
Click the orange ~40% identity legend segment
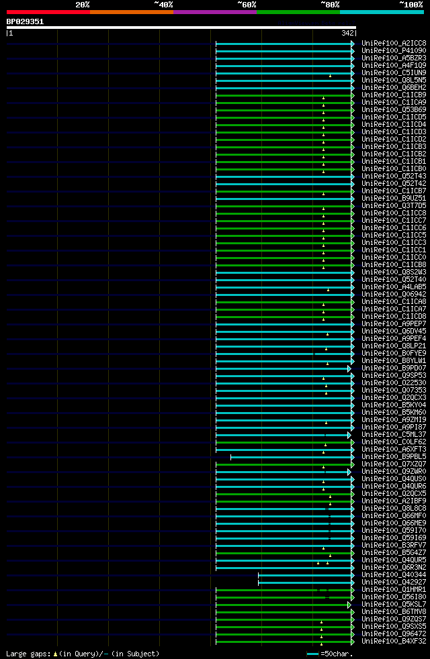pyautogui.click(x=132, y=12)
